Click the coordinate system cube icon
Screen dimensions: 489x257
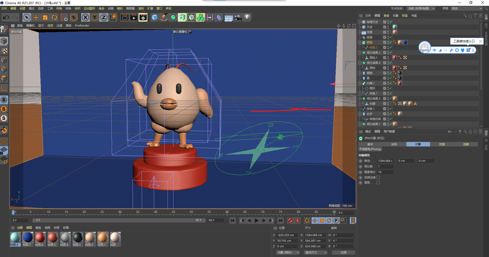coord(113,18)
